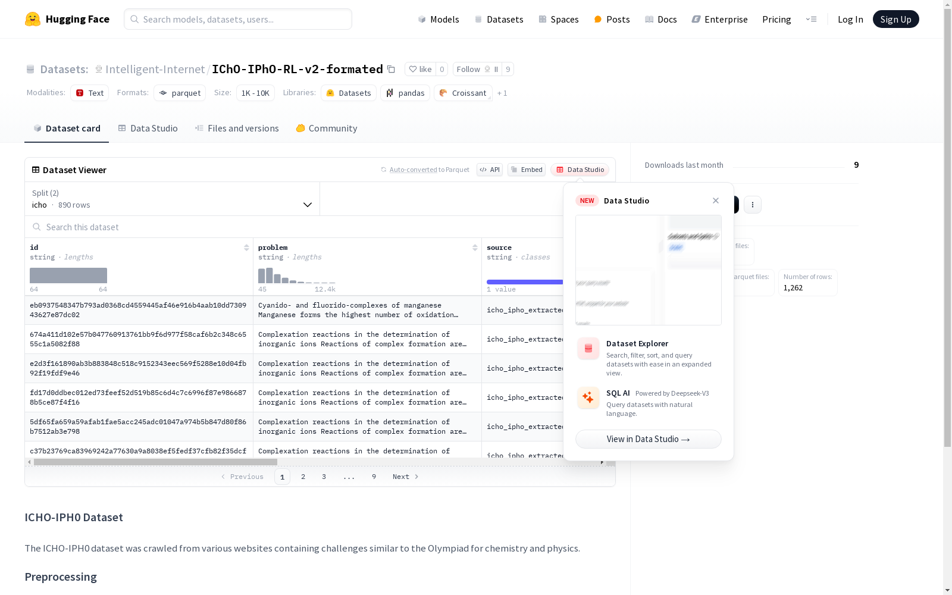The image size is (952, 595).
Task: Open the navigation more-options menu icon
Action: (811, 19)
